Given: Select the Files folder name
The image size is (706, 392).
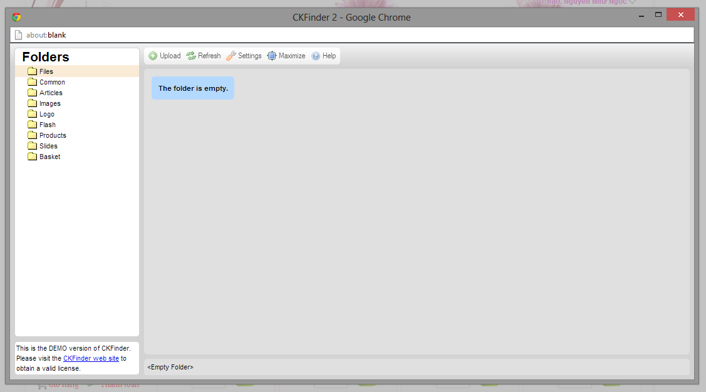Looking at the screenshot, I should [x=46, y=71].
